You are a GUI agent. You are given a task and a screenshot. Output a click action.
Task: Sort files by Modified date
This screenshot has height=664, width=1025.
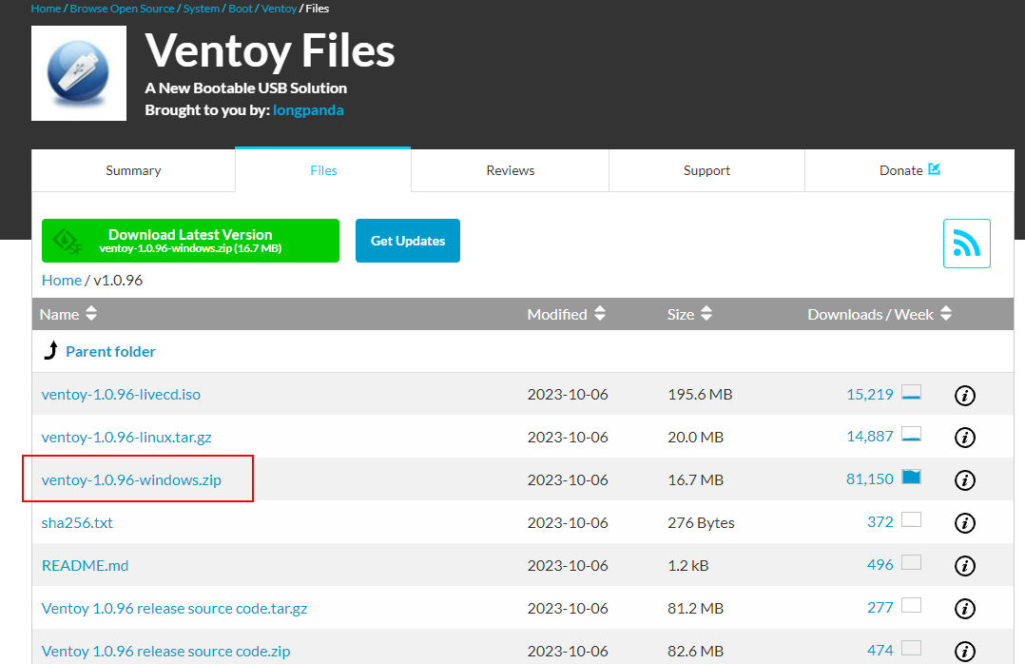(x=568, y=314)
